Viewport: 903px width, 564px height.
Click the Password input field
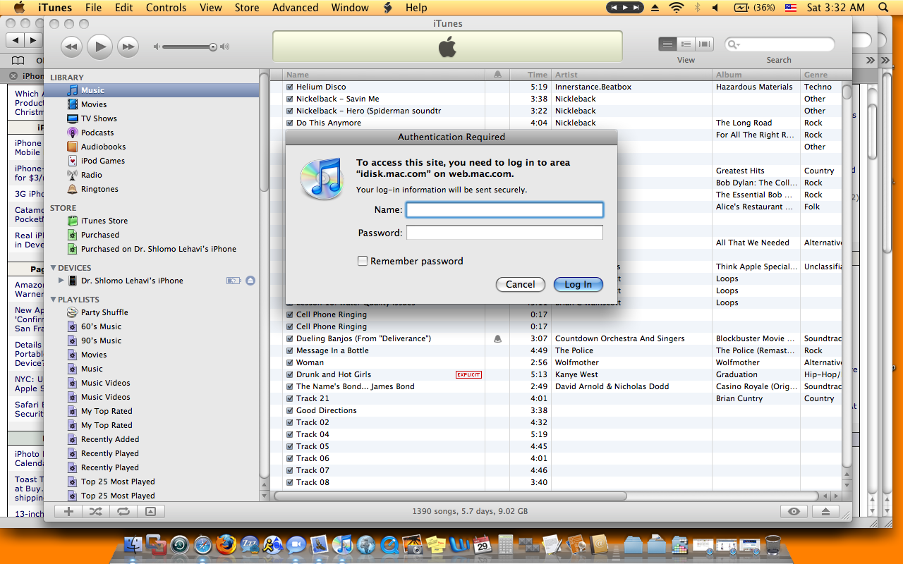coord(504,233)
